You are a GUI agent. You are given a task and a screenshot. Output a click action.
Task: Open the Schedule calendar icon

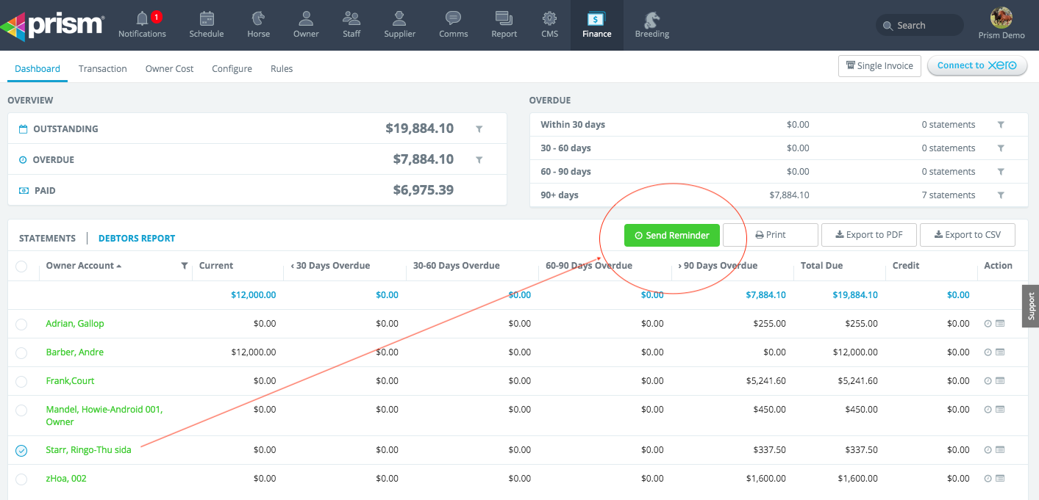click(207, 18)
